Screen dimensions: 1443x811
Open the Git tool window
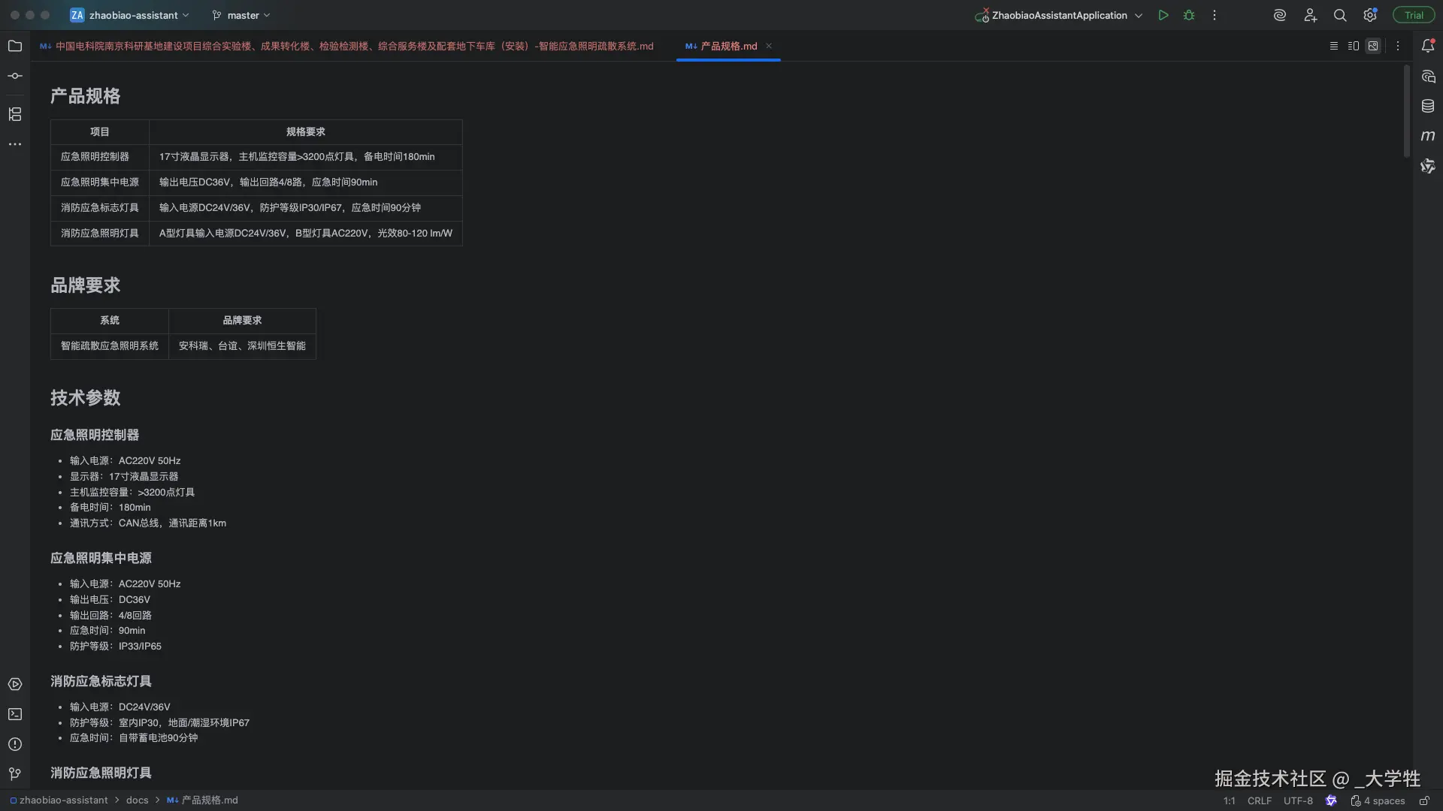coord(15,774)
